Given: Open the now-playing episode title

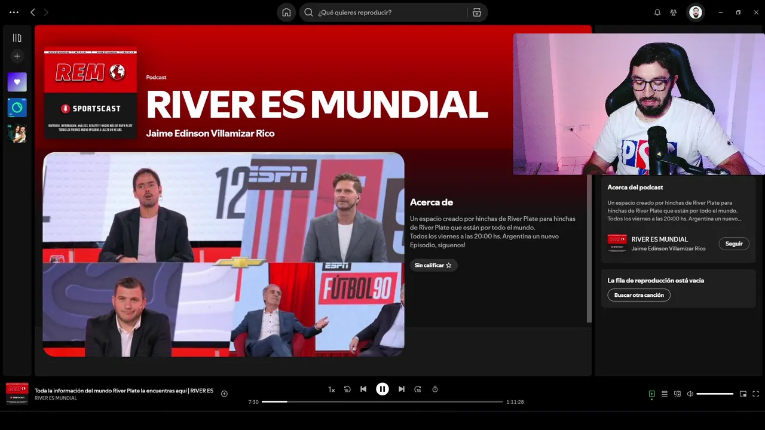Looking at the screenshot, I should 124,391.
